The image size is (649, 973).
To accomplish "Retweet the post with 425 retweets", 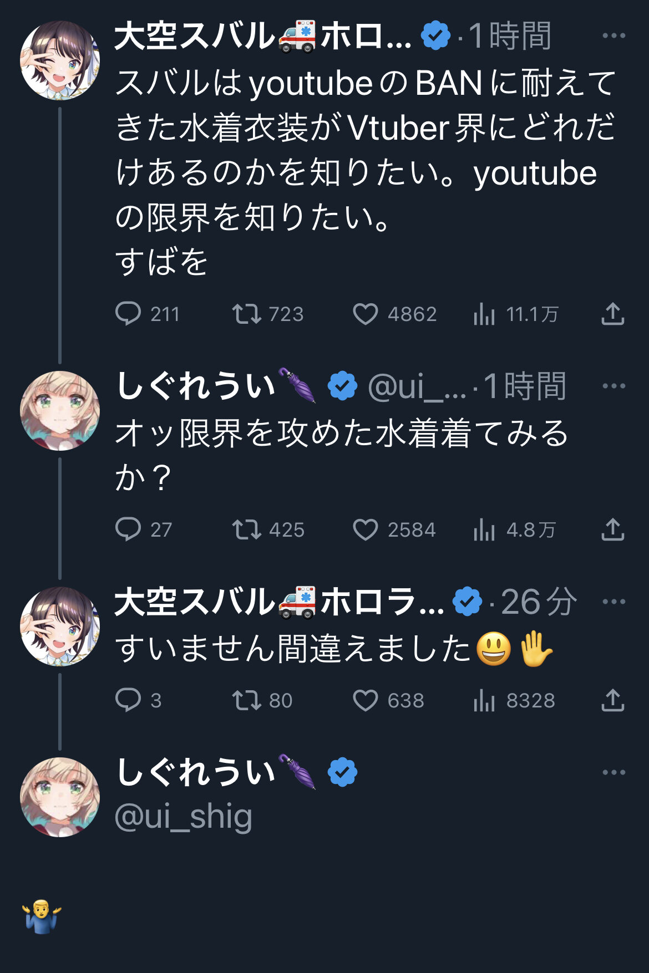I will 246,529.
